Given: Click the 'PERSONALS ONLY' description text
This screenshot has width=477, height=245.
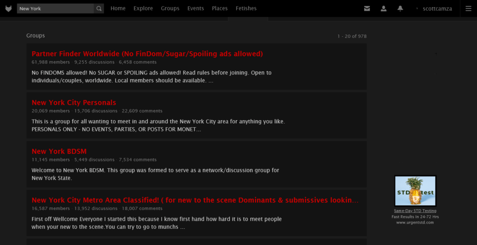Looking at the screenshot, I should point(116,129).
